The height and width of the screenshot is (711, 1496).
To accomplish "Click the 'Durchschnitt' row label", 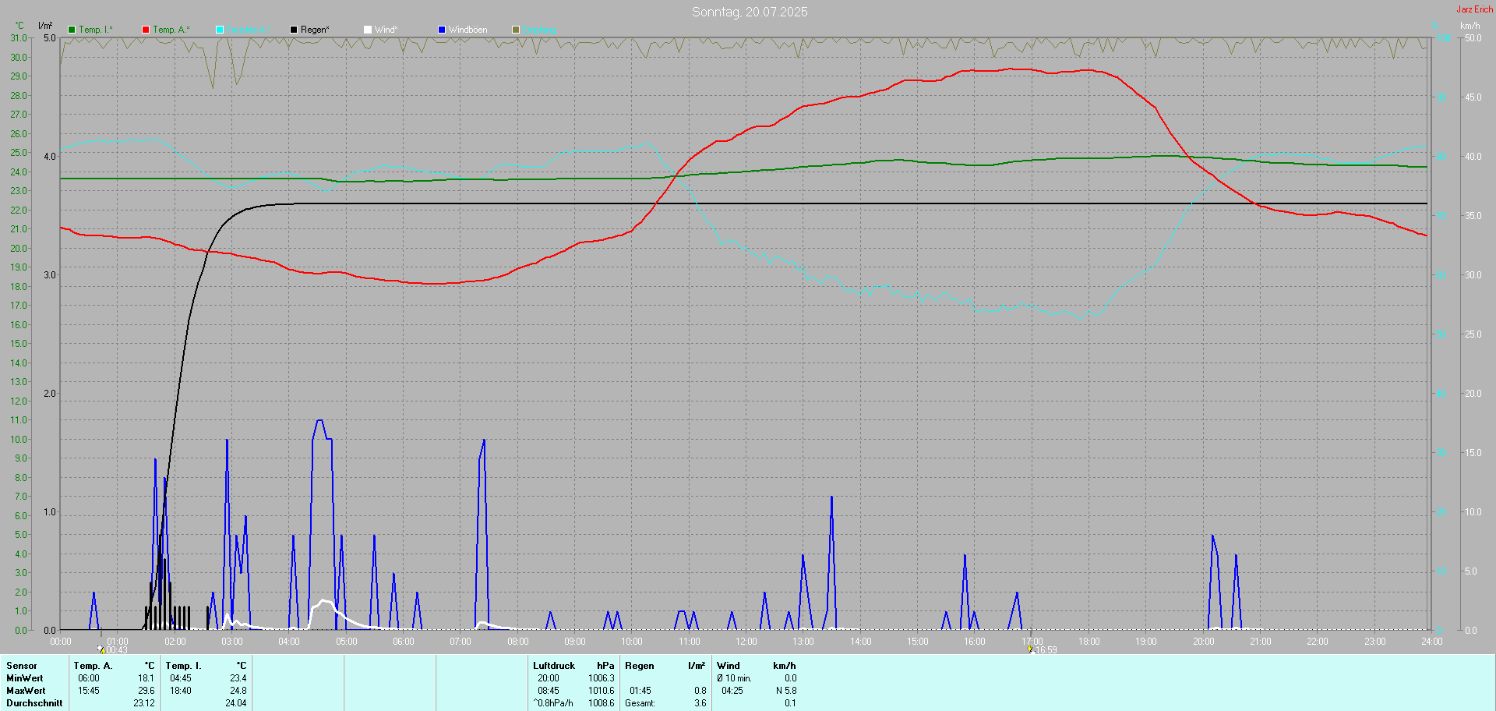I will (34, 703).
